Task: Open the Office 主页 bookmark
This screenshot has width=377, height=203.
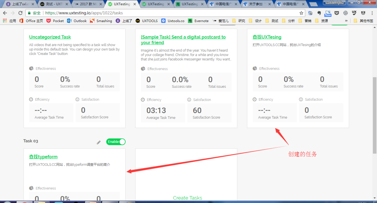Action: pyautogui.click(x=31, y=21)
